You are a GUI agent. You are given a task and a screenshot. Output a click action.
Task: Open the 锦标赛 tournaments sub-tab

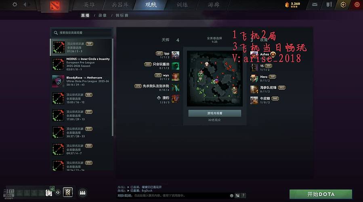pyautogui.click(x=122, y=15)
